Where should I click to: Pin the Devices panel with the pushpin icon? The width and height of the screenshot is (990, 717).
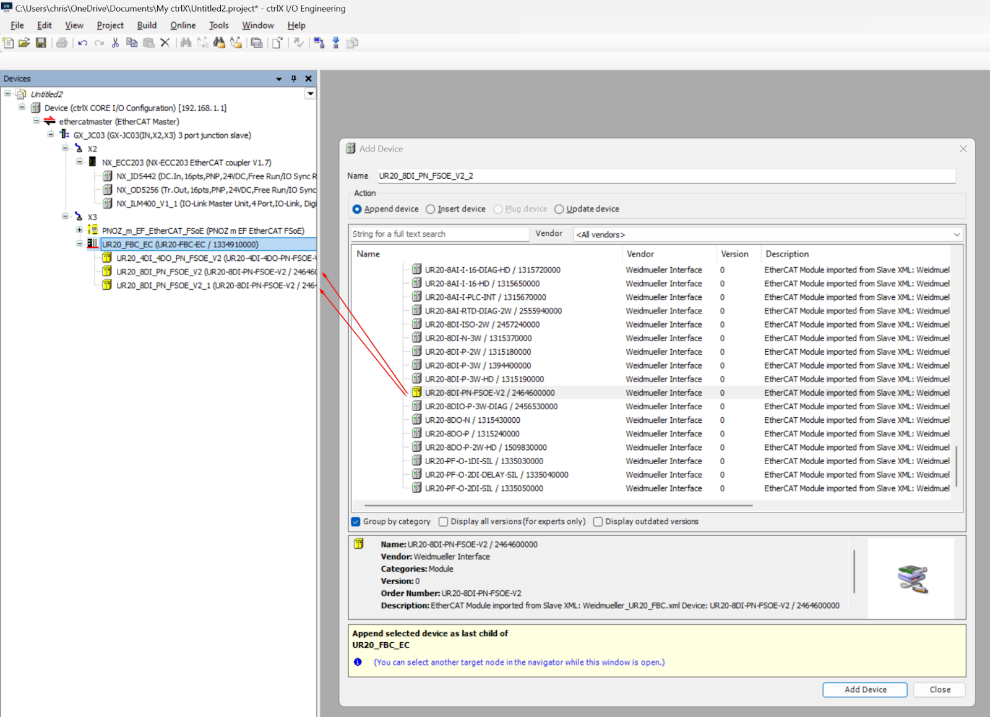click(294, 78)
